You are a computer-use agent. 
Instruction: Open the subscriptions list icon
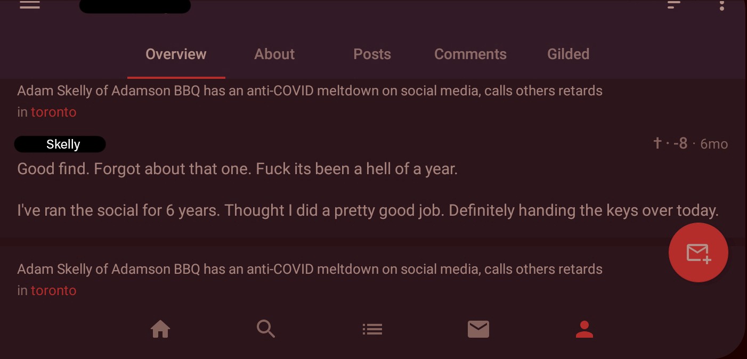(x=372, y=329)
